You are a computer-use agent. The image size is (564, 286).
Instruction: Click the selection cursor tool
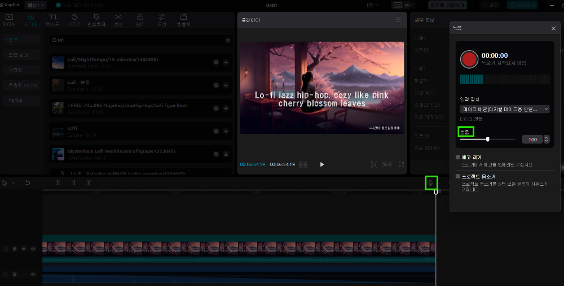click(x=5, y=183)
